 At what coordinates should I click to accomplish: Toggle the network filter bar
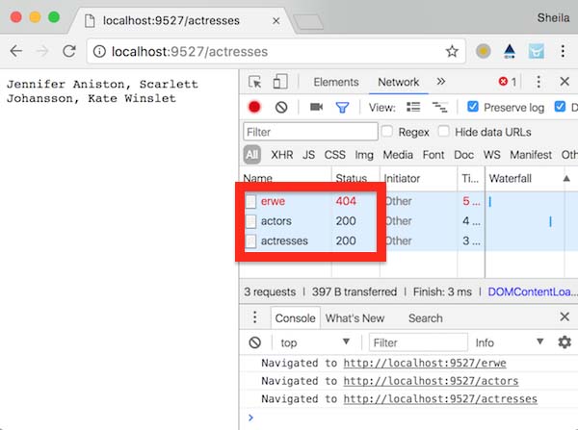point(342,108)
